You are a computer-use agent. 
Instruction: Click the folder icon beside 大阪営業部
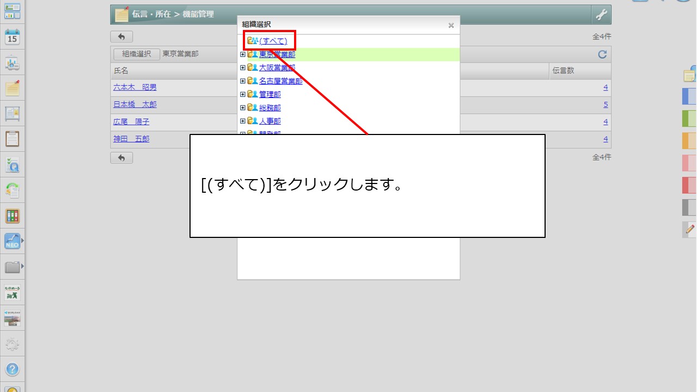pos(253,68)
